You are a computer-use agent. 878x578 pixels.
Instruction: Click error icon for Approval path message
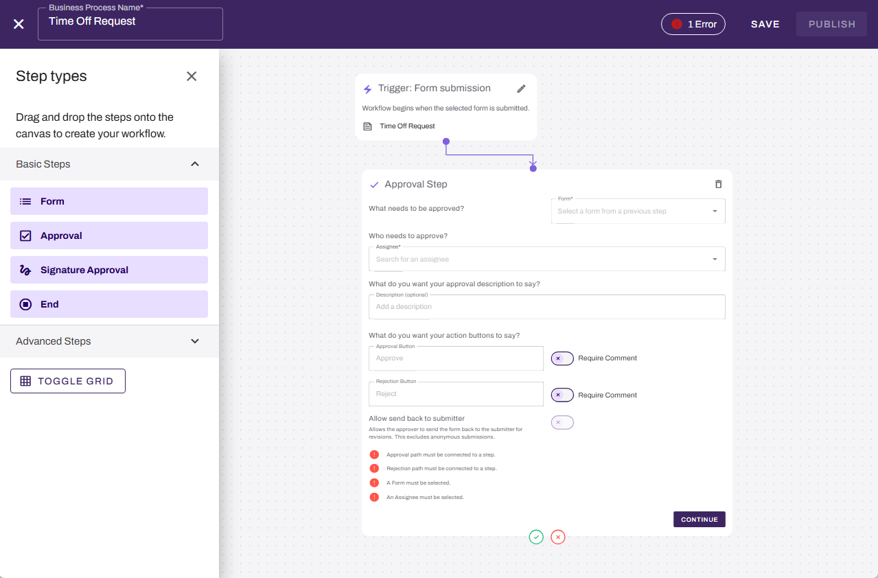(374, 454)
